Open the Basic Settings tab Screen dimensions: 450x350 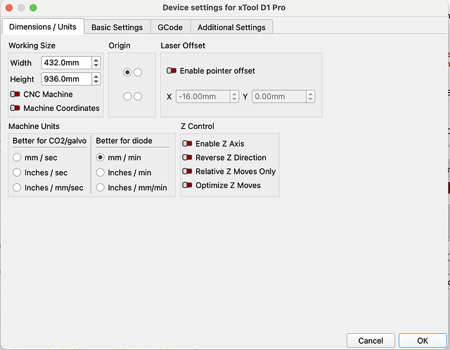pyautogui.click(x=117, y=27)
